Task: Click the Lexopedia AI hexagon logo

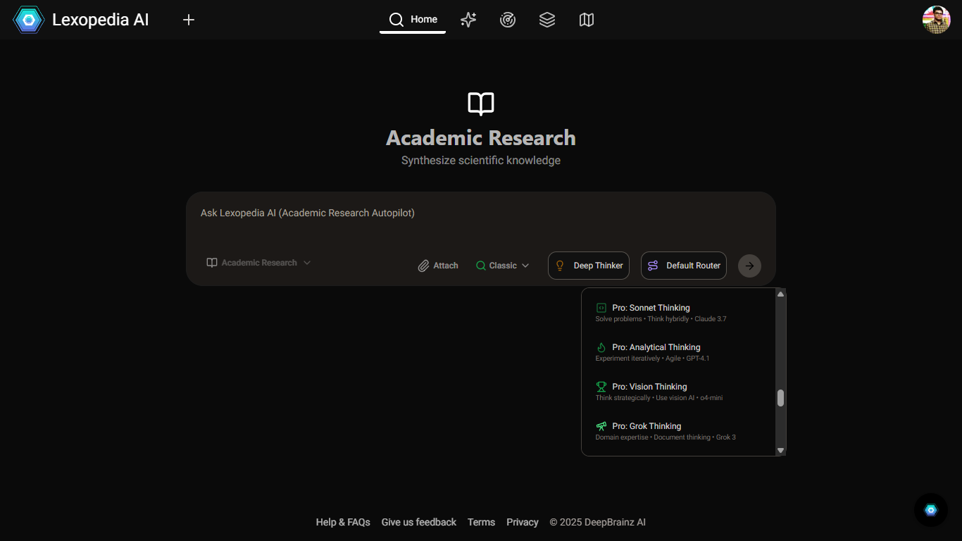Action: 29,20
